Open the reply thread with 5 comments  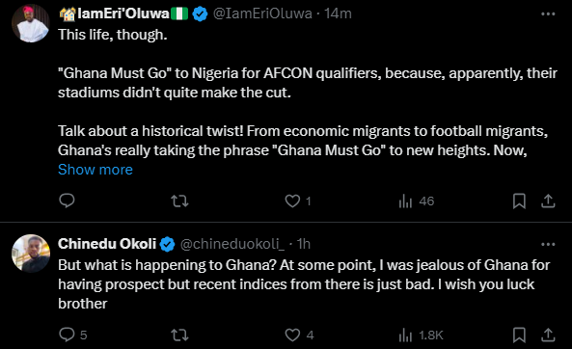point(73,335)
